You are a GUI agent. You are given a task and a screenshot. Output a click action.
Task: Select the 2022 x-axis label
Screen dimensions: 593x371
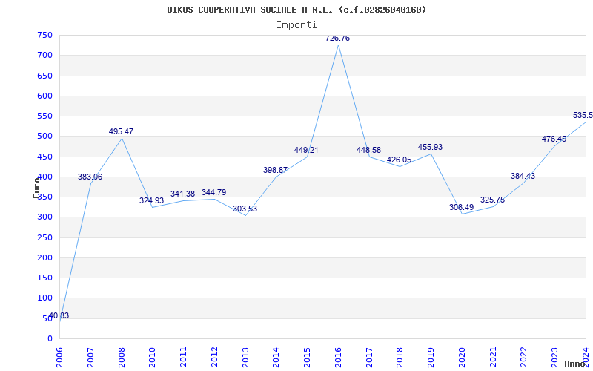tap(524, 357)
